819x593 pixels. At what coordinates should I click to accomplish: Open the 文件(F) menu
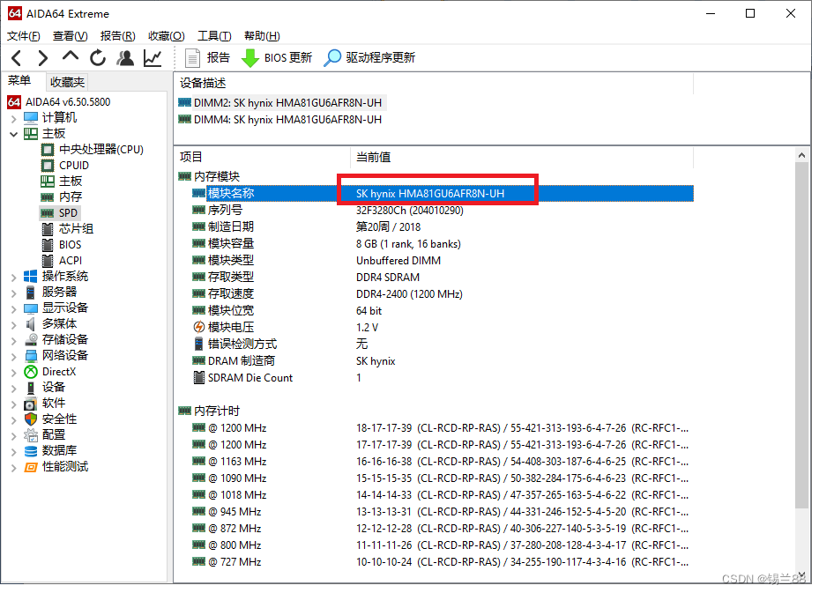[24, 36]
